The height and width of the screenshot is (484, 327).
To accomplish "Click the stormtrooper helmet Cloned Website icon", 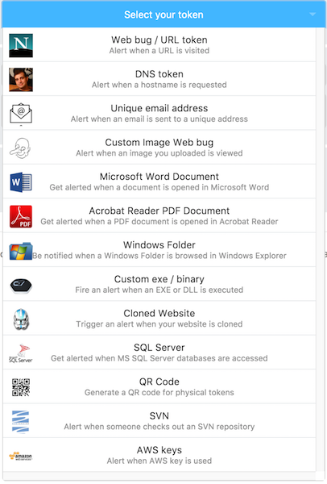I will coord(21,319).
